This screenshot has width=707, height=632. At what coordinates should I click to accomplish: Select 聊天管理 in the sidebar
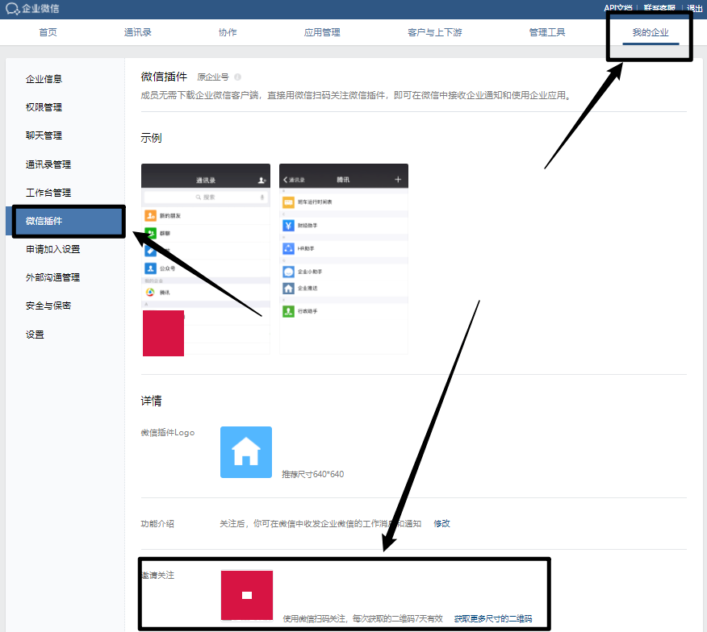[x=44, y=135]
